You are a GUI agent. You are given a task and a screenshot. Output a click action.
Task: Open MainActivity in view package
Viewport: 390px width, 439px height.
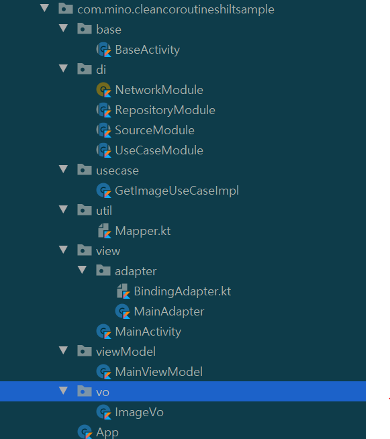pos(148,332)
